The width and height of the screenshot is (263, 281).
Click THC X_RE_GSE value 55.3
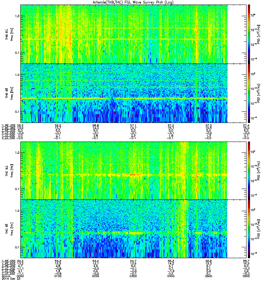coord(171,261)
